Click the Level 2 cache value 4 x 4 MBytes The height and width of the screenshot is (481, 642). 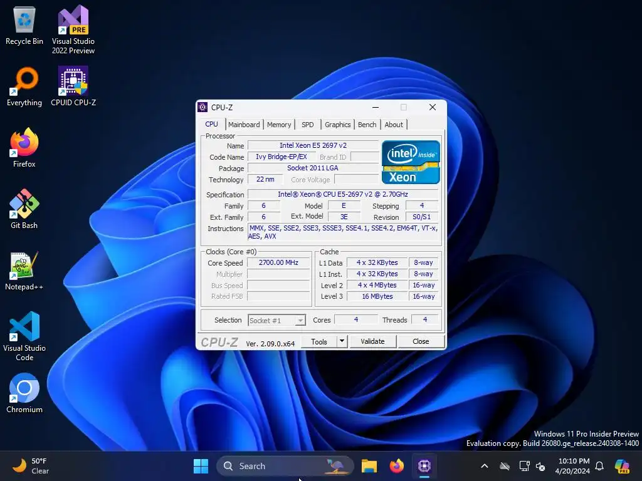point(377,285)
